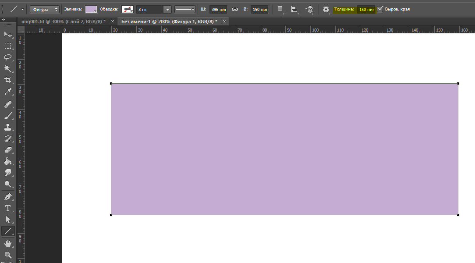Open the path operations menu
The height and width of the screenshot is (263, 475).
click(280, 9)
